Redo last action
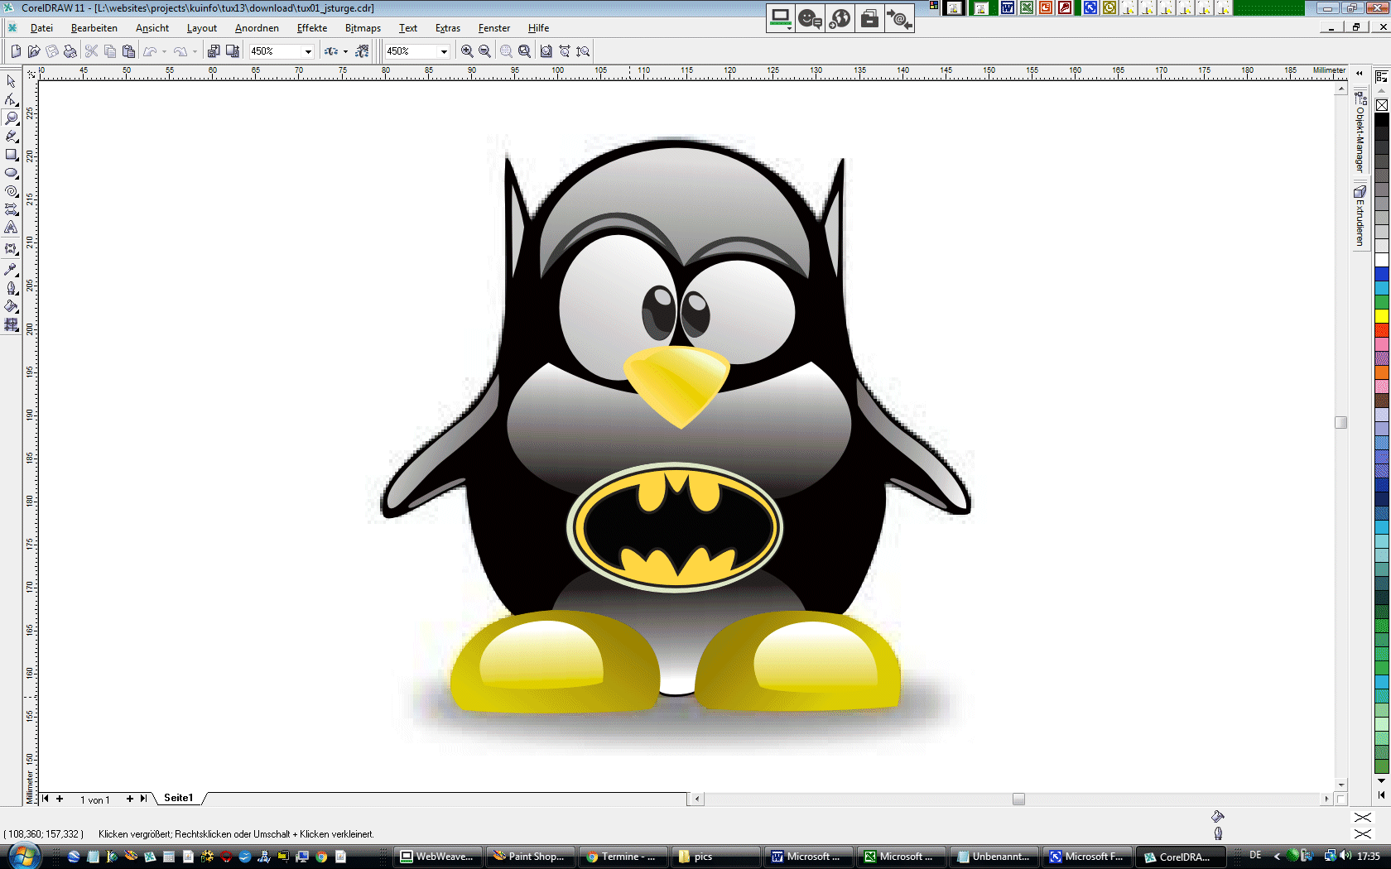Screen dimensions: 1391x869 click(x=180, y=51)
